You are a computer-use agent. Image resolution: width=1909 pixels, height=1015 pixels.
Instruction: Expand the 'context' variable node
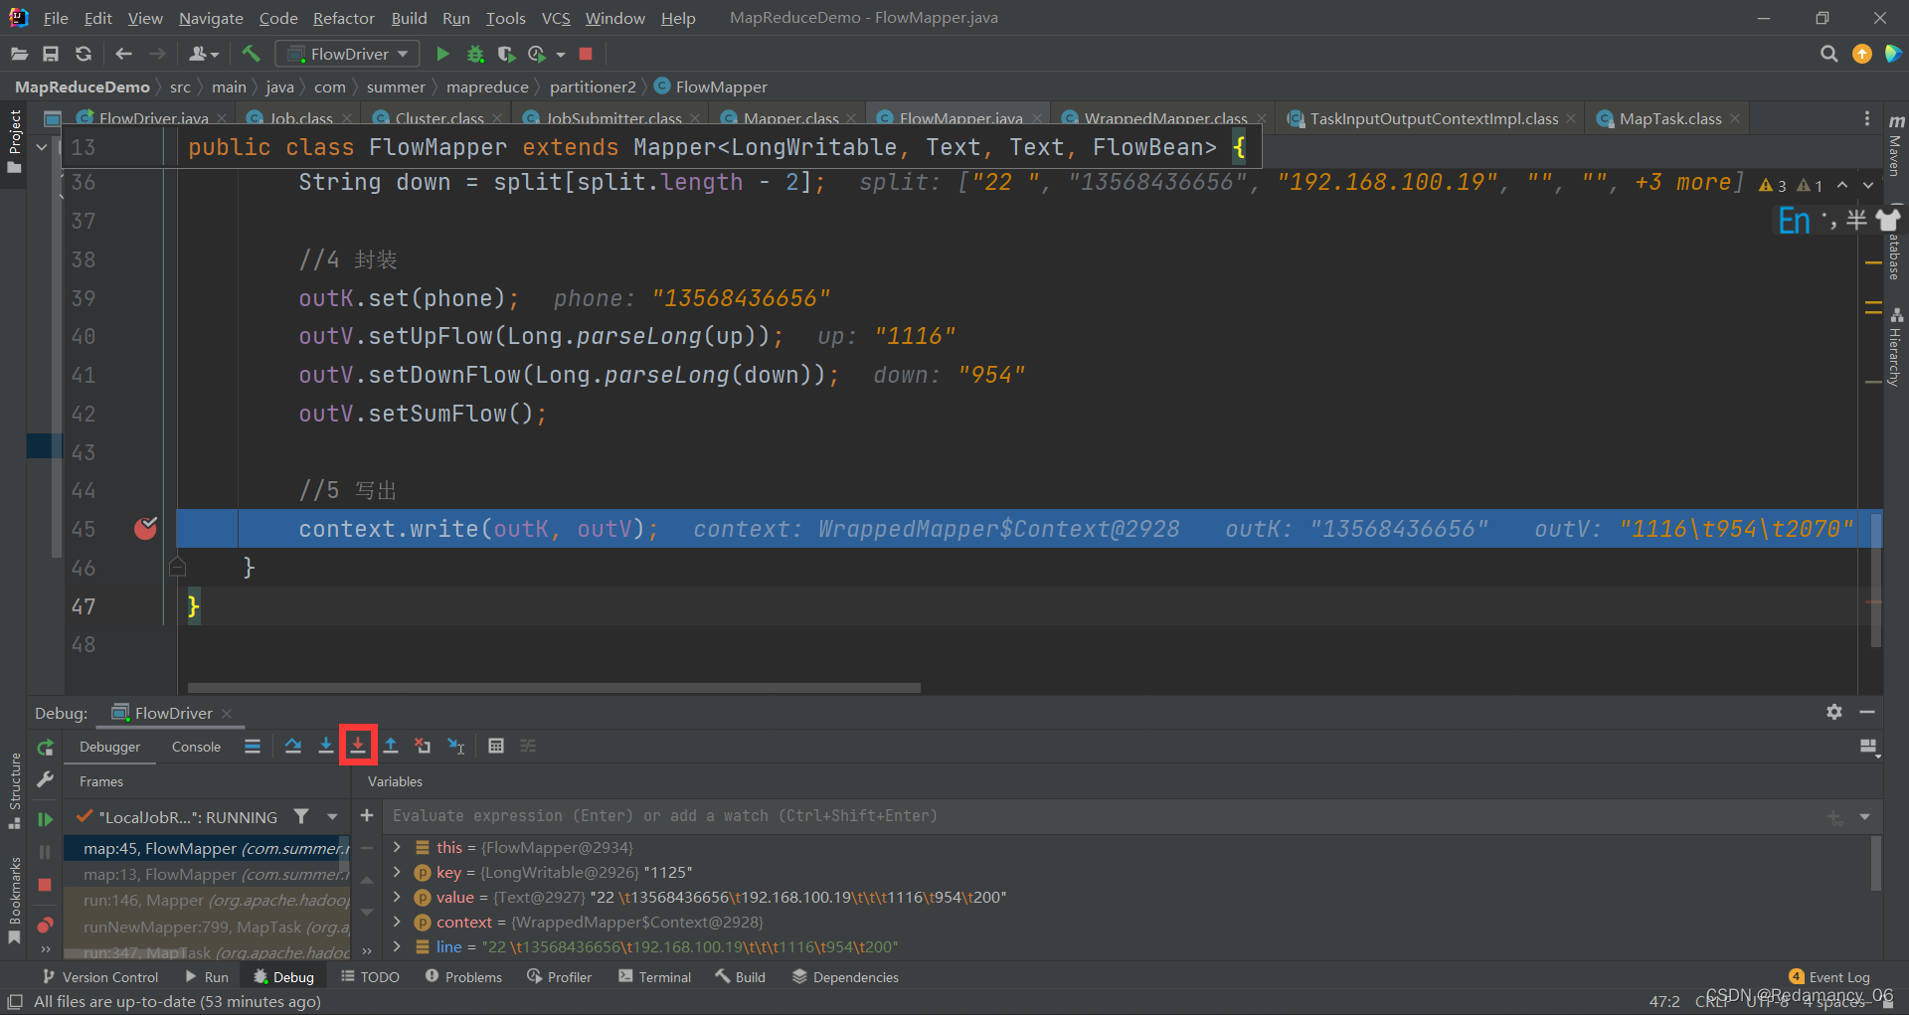(397, 922)
